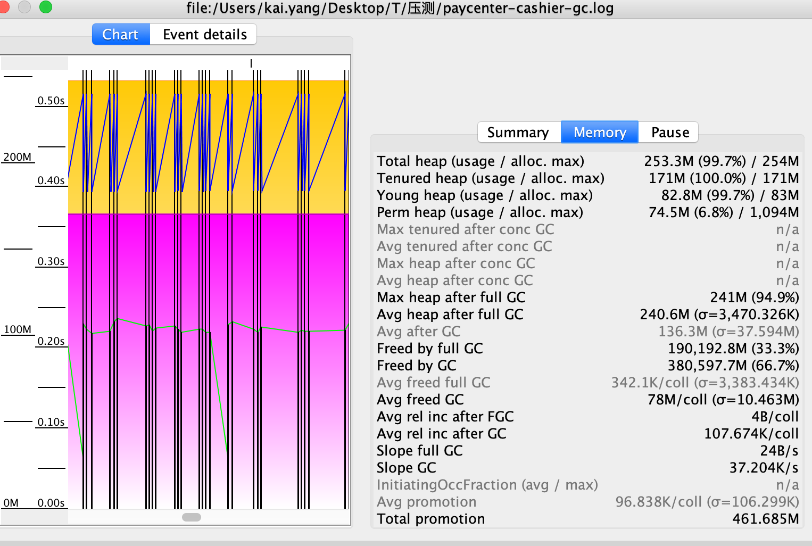
Task: Open the Event details tab
Action: click(204, 35)
